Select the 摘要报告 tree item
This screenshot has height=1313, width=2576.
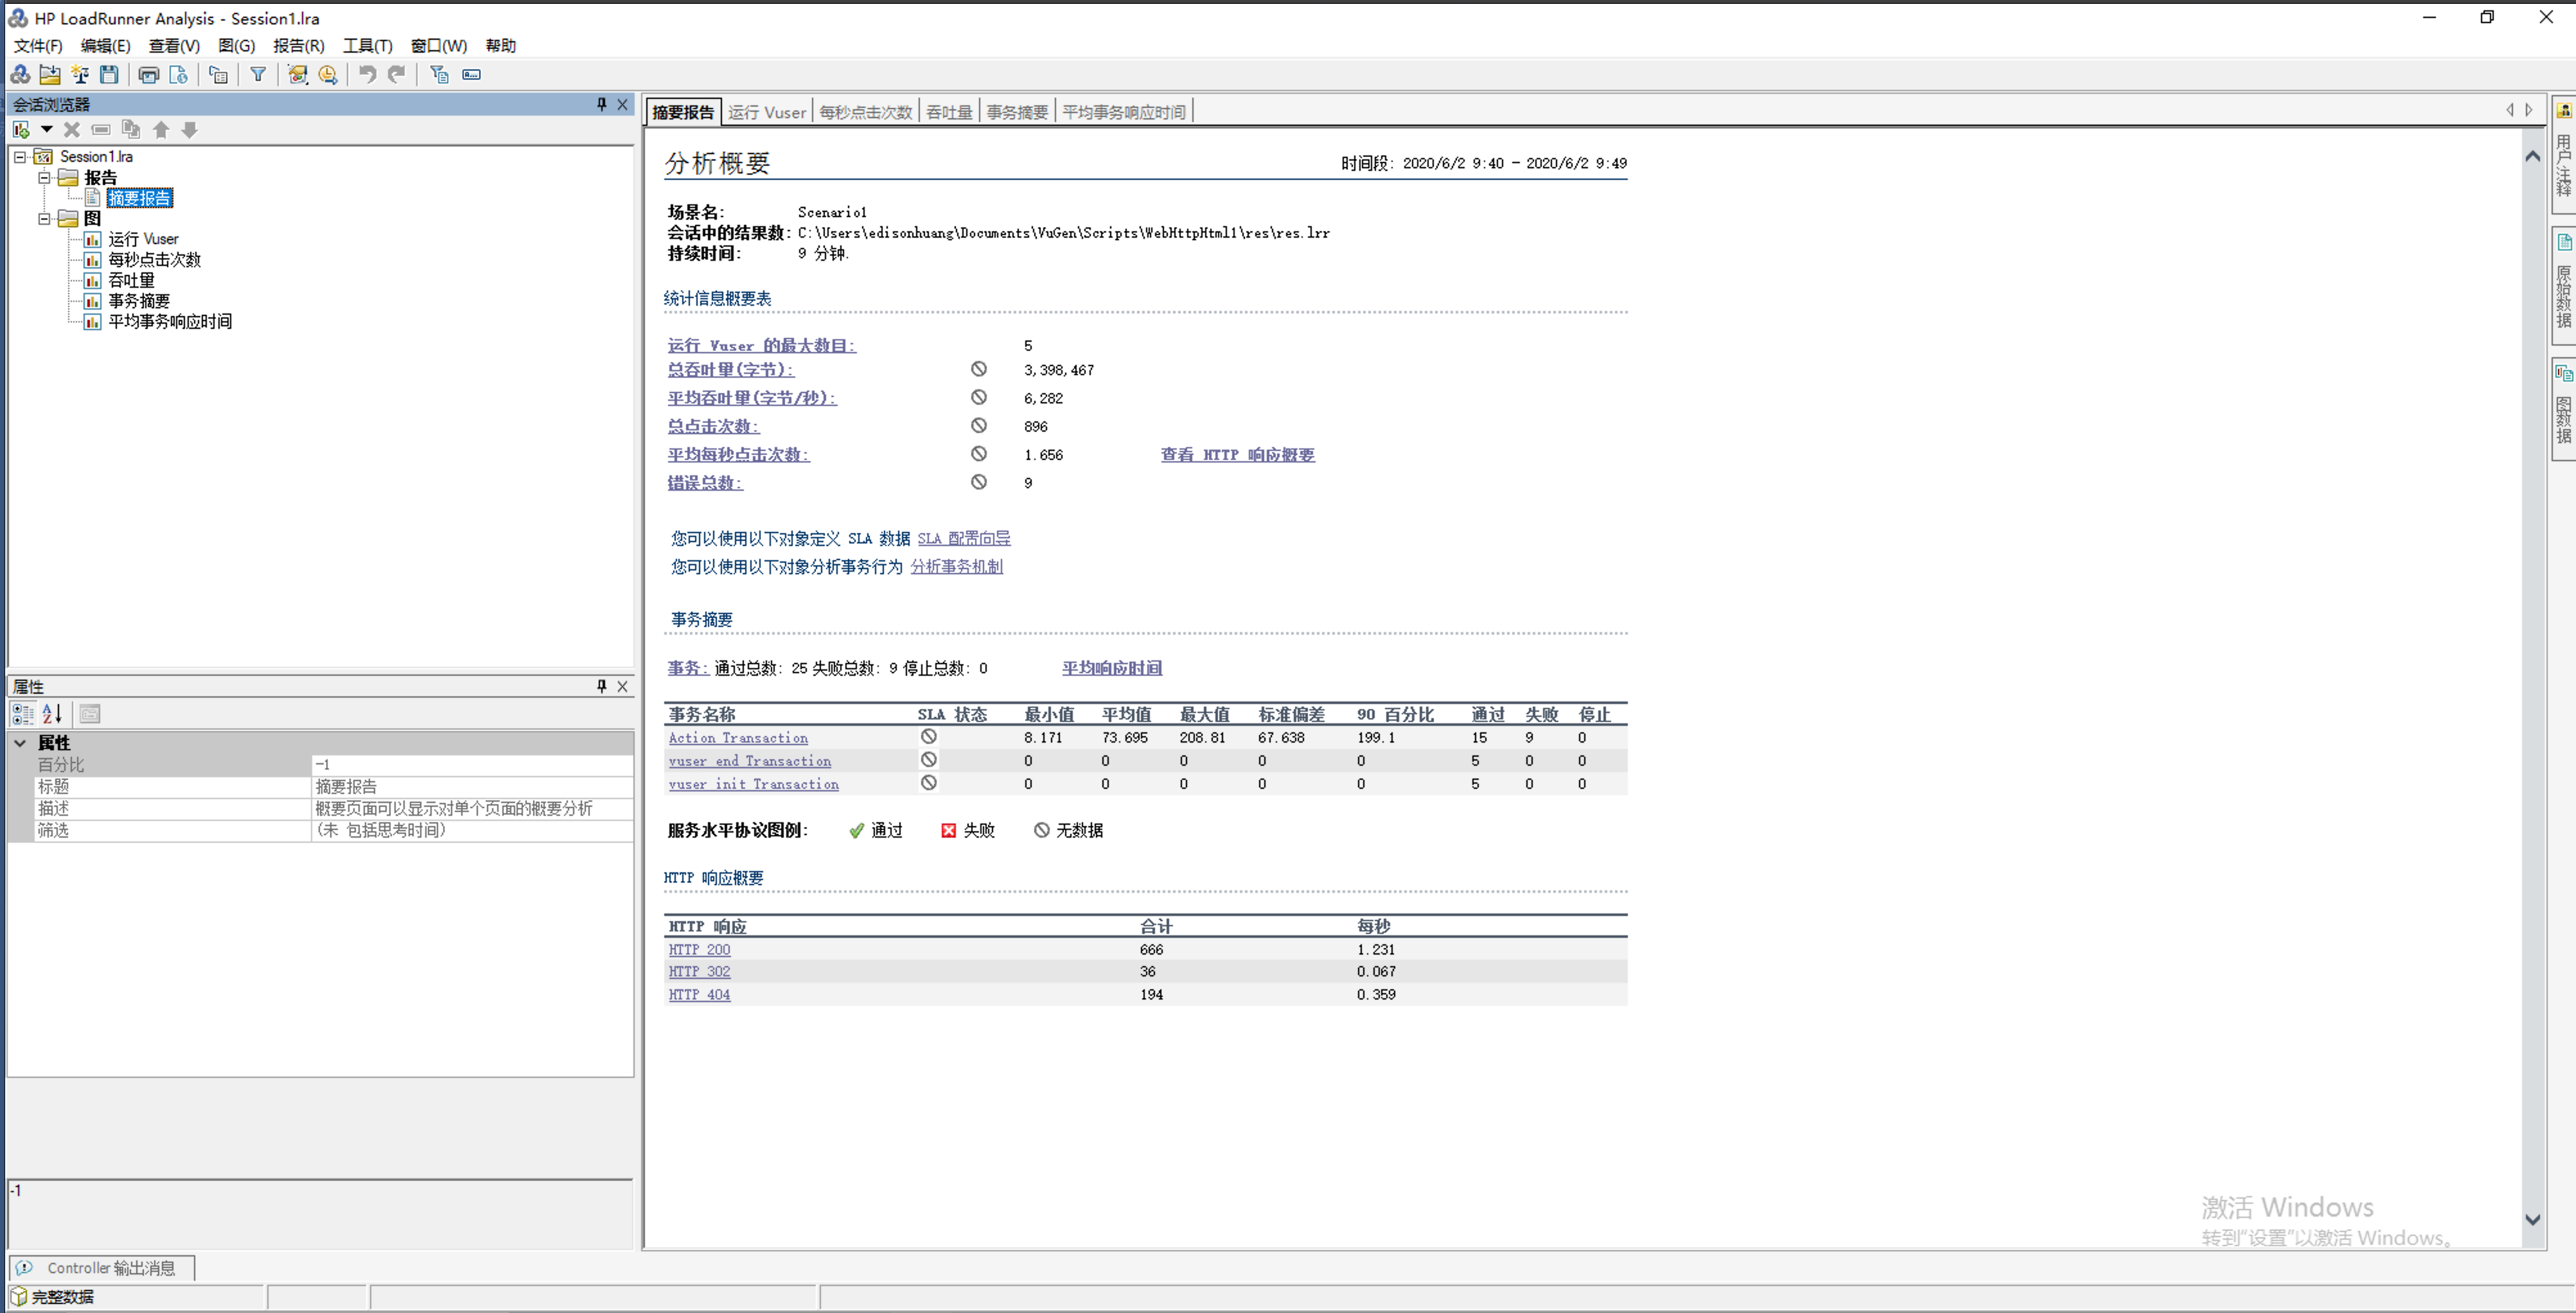click(x=140, y=198)
